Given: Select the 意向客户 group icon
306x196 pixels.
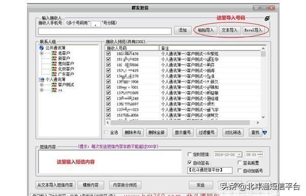Looking at the screenshot, I should tap(54, 64).
